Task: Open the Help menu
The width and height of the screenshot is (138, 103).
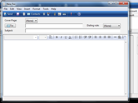Action: point(54,9)
